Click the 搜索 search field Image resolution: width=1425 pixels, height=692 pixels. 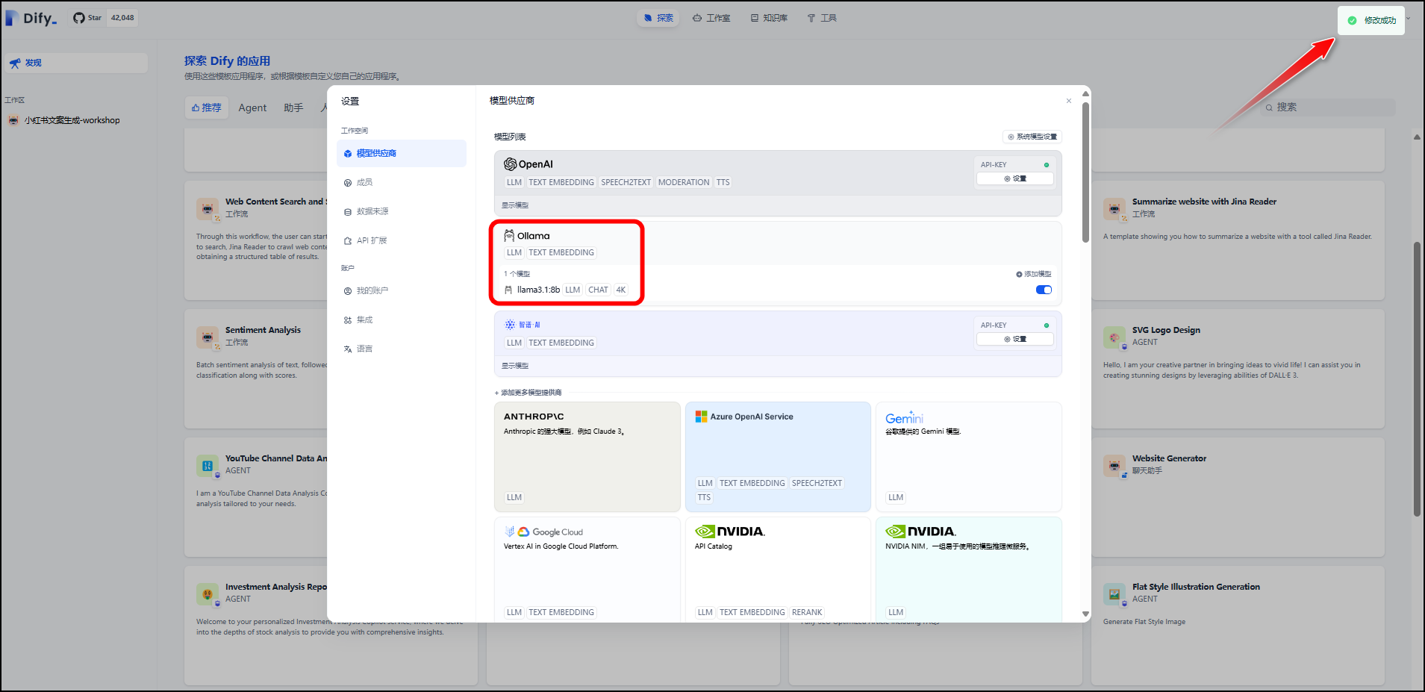point(1327,107)
